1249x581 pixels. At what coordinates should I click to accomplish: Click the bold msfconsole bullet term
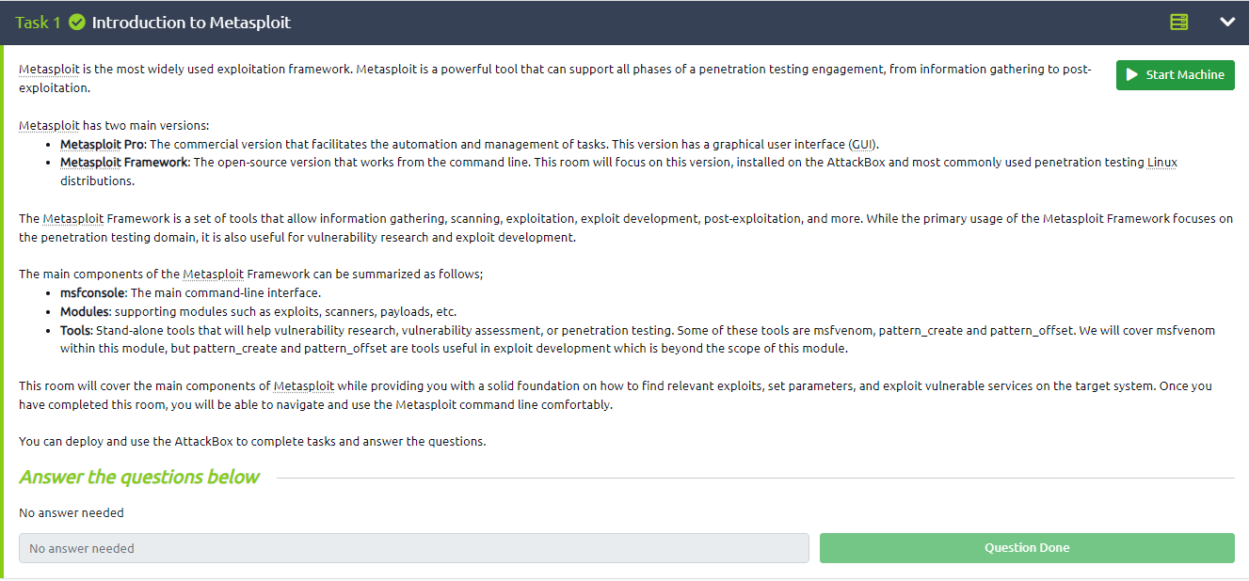click(x=92, y=293)
